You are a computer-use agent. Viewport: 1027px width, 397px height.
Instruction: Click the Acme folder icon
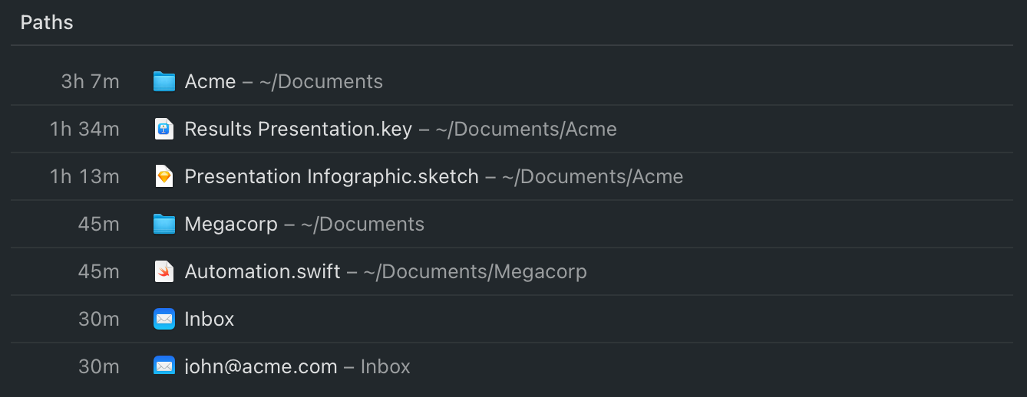click(x=164, y=81)
